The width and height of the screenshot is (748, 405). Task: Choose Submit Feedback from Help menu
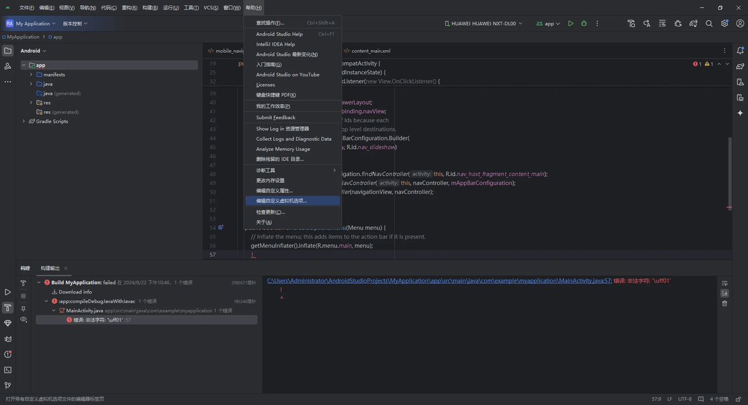tap(275, 118)
